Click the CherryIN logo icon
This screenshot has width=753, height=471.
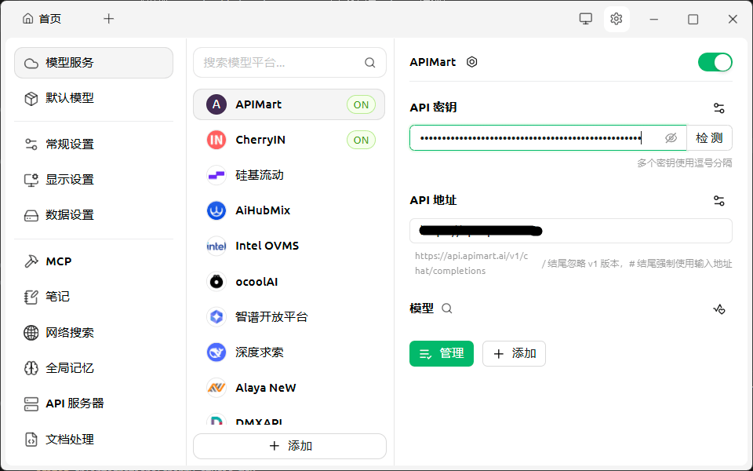[x=216, y=140]
